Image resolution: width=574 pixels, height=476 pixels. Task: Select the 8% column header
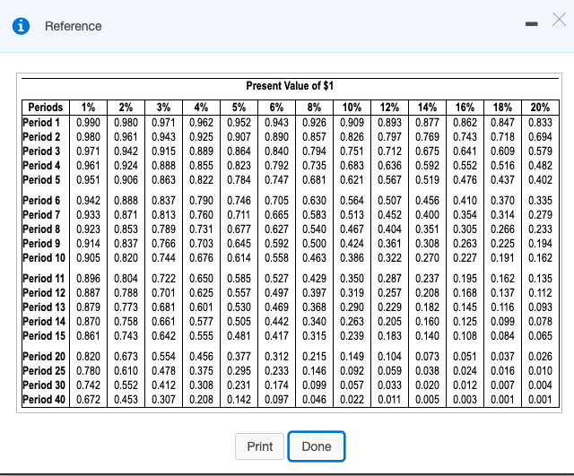click(x=315, y=108)
